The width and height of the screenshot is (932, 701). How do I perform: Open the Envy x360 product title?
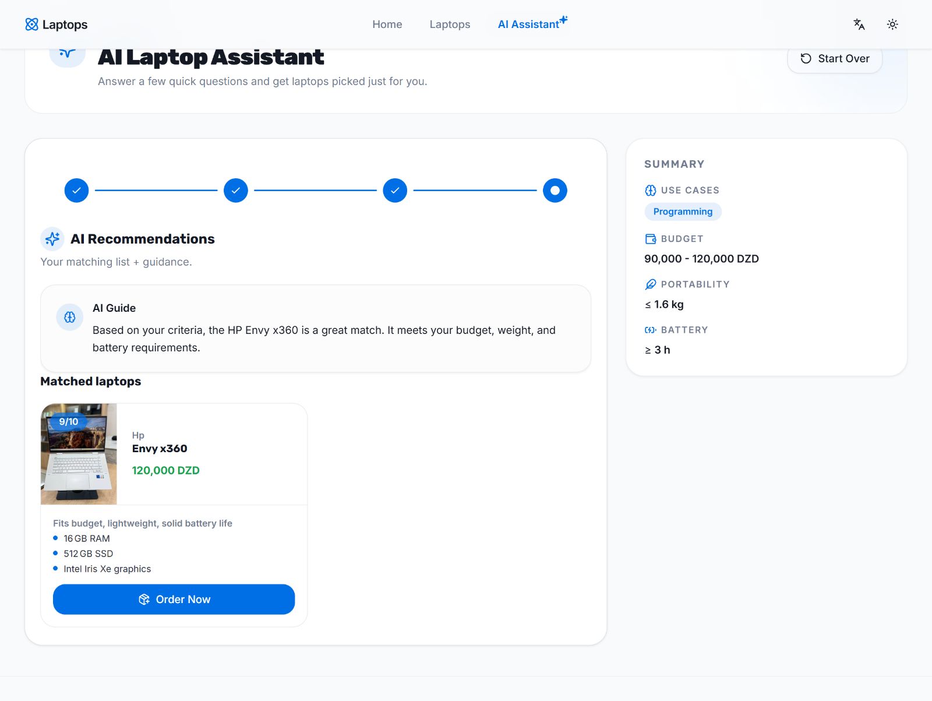(x=160, y=449)
